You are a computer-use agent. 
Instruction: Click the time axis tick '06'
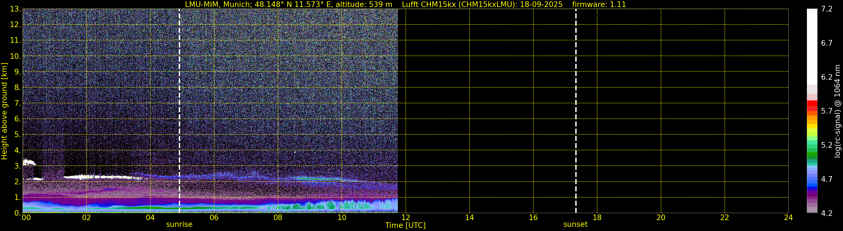point(214,218)
